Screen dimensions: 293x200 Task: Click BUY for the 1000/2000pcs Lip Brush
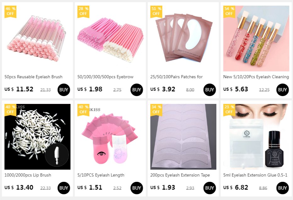(64, 188)
